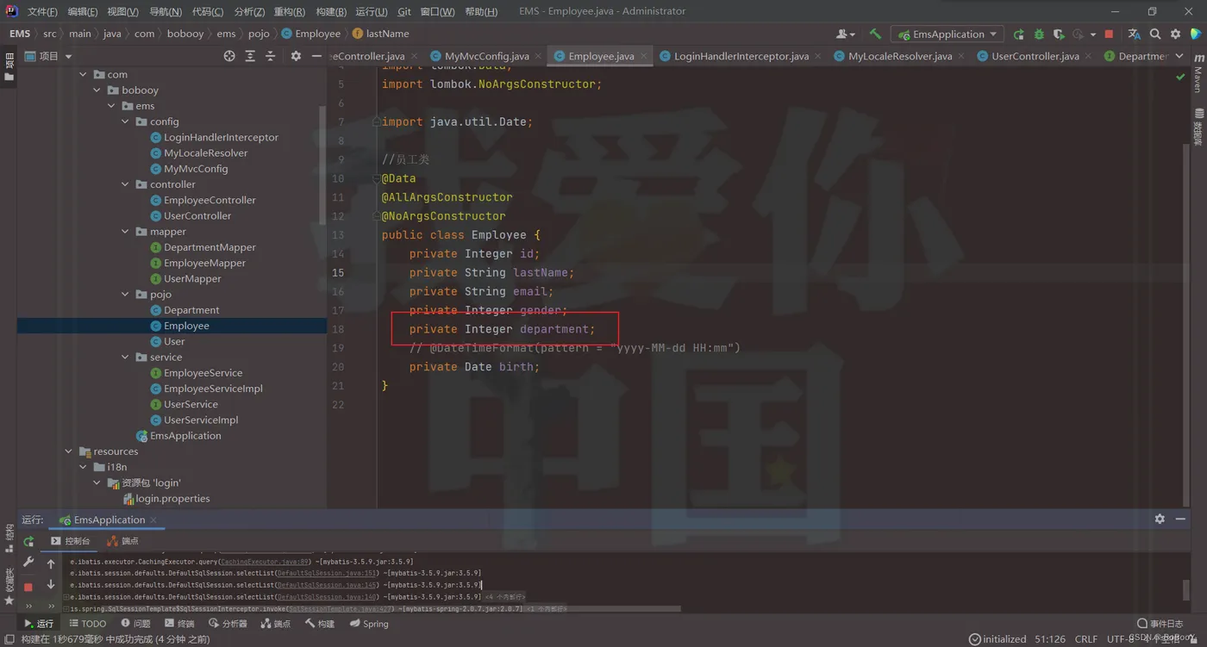Open the 终端 terminal tool window
1207x647 pixels.
[180, 624]
